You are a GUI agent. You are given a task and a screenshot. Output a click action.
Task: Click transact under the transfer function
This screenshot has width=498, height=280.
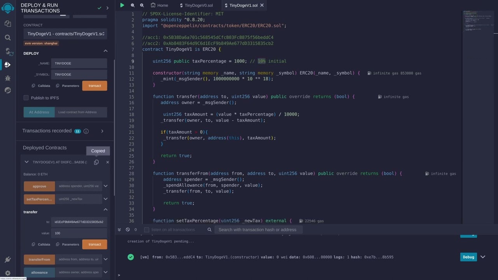pos(95,244)
